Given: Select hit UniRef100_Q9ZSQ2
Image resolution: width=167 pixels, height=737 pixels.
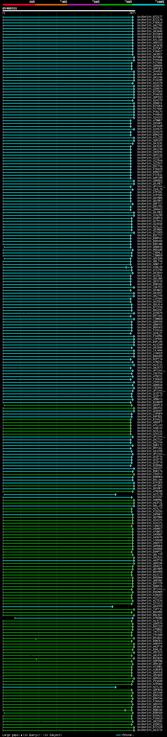Looking at the screenshot, I should 150,28.
